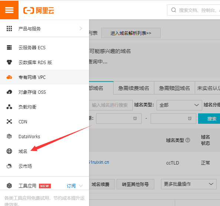Open the 更多批量操作 dropdown
This screenshot has height=206, width=220.
pos(188,184)
